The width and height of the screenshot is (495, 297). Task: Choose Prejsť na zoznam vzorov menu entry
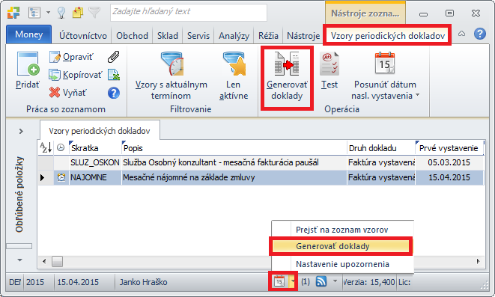pyautogui.click(x=342, y=230)
